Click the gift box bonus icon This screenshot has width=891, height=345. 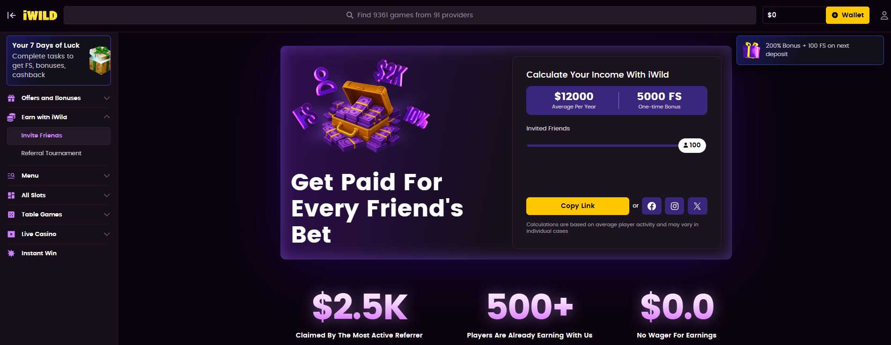coord(751,50)
